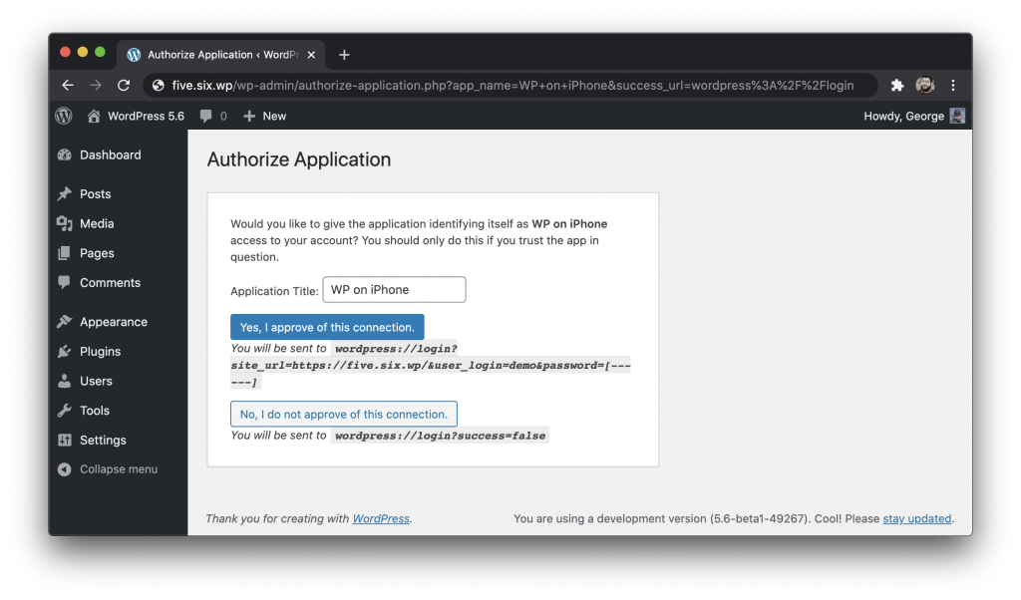This screenshot has height=600, width=1021.
Task: Click the Application Title input field
Action: 394,290
